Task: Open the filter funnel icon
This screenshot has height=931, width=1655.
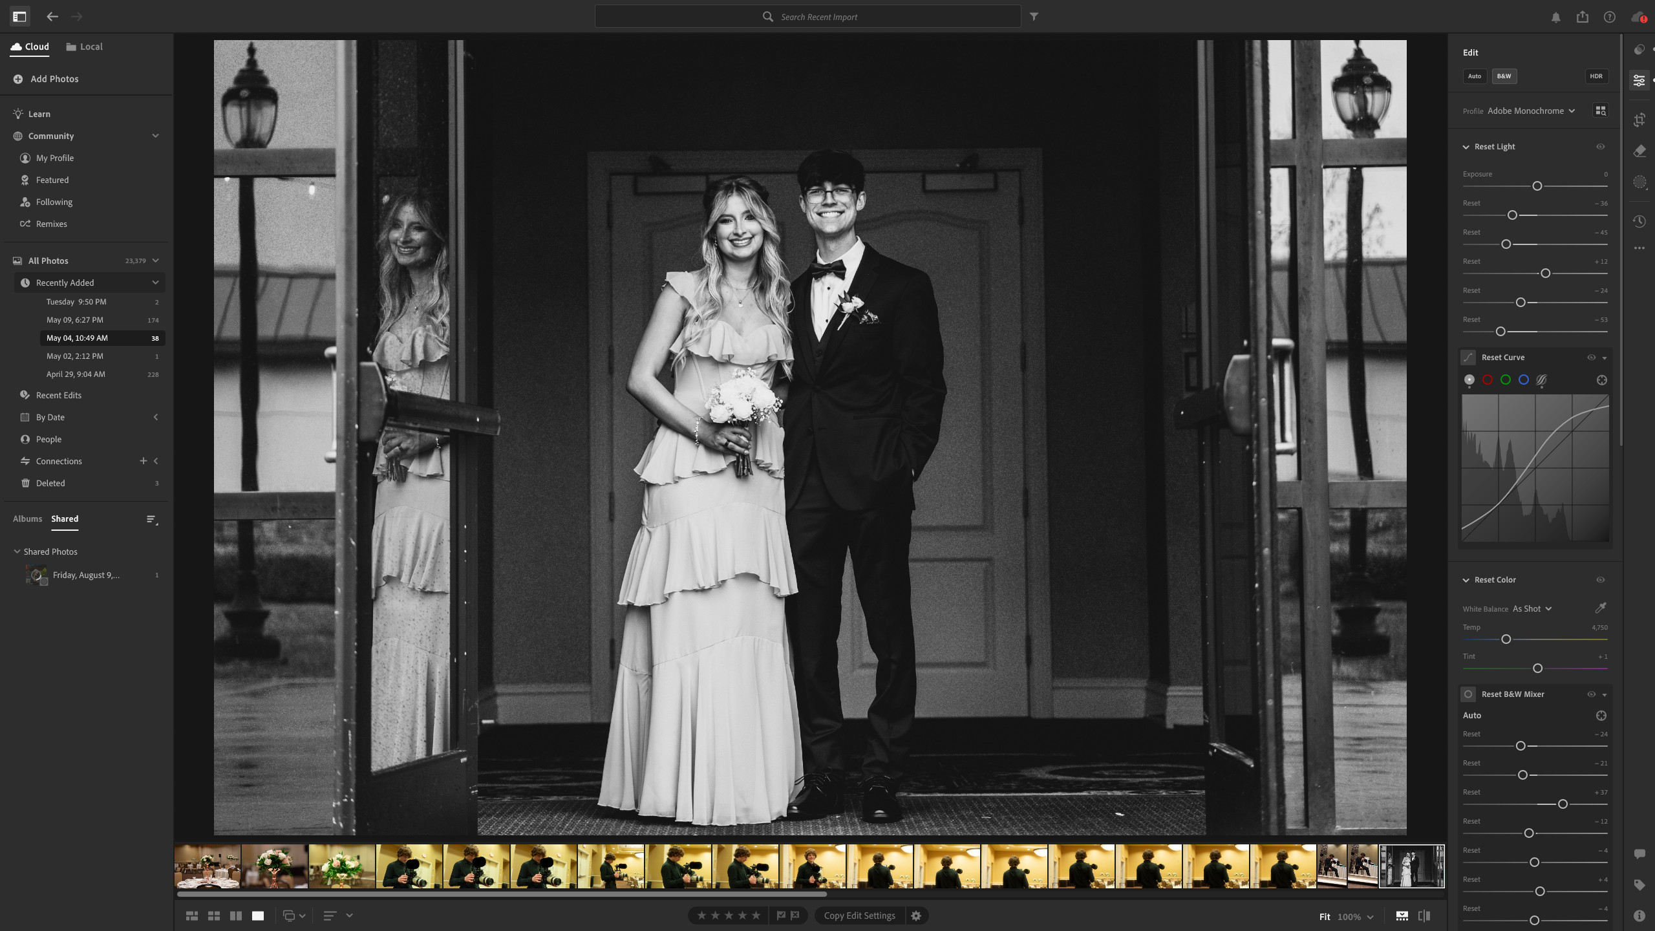Action: pos(1034,17)
